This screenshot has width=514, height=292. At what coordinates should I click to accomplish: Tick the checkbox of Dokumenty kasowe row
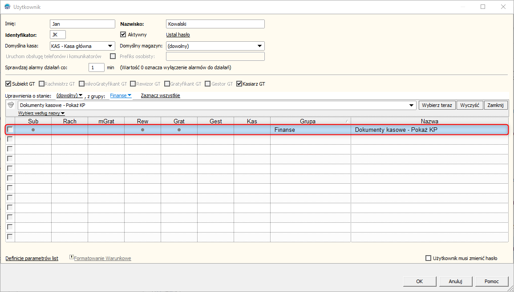(x=10, y=130)
